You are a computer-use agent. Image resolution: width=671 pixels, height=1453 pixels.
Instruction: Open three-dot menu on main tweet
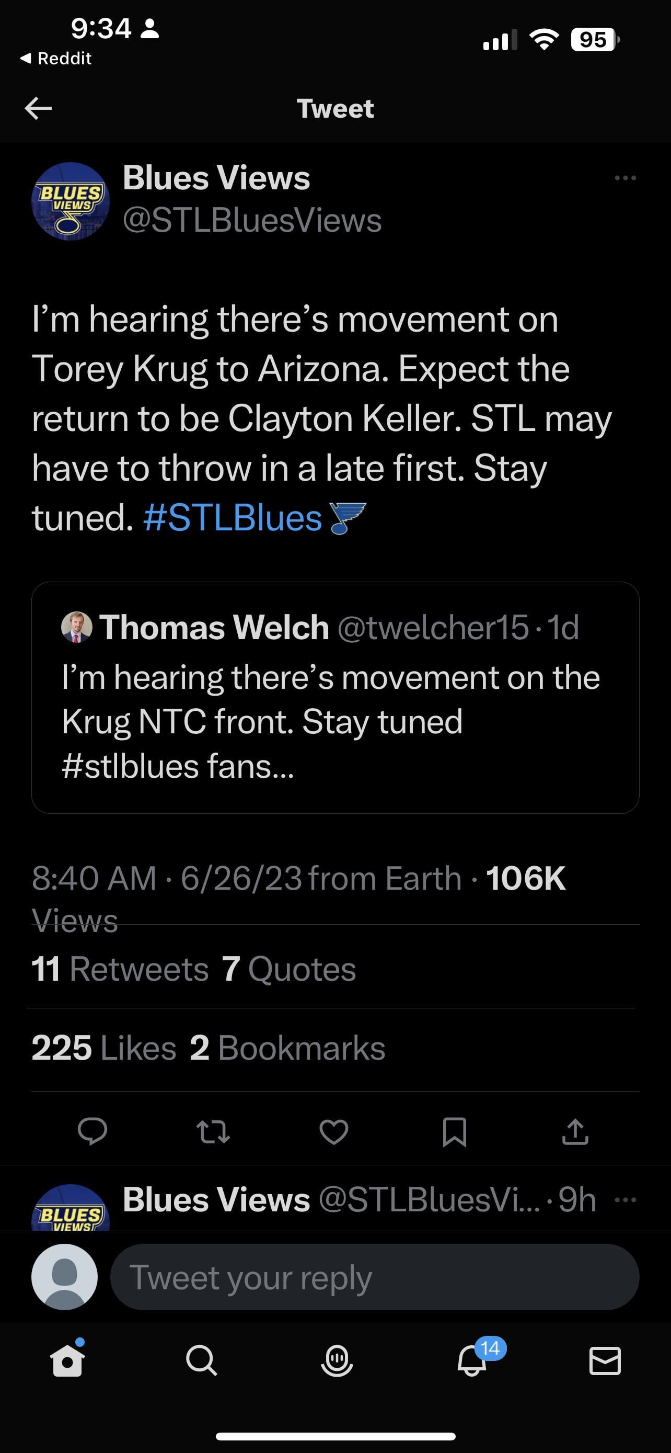pyautogui.click(x=626, y=178)
